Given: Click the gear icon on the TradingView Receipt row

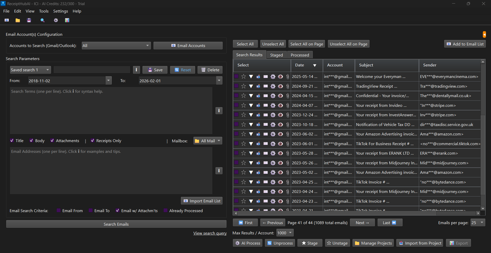Looking at the screenshot, I should pyautogui.click(x=273, y=86).
